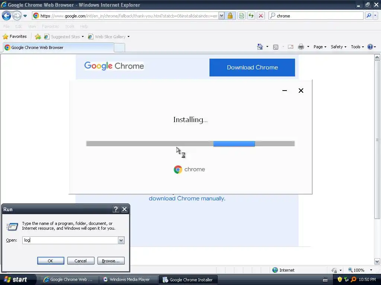Click the search magnifier button
Viewport: 381px width, 285px height.
click(369, 16)
